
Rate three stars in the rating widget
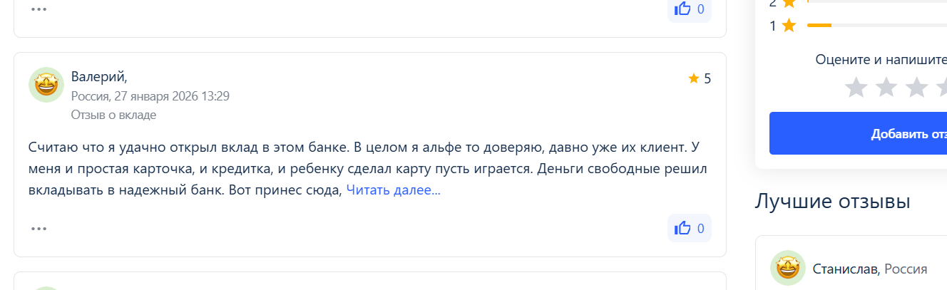click(x=916, y=88)
